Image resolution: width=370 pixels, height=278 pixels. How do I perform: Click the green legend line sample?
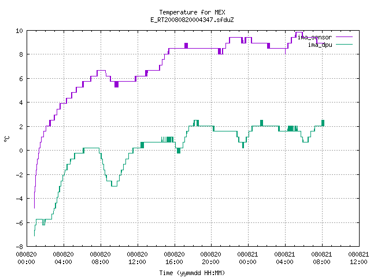pos(345,45)
